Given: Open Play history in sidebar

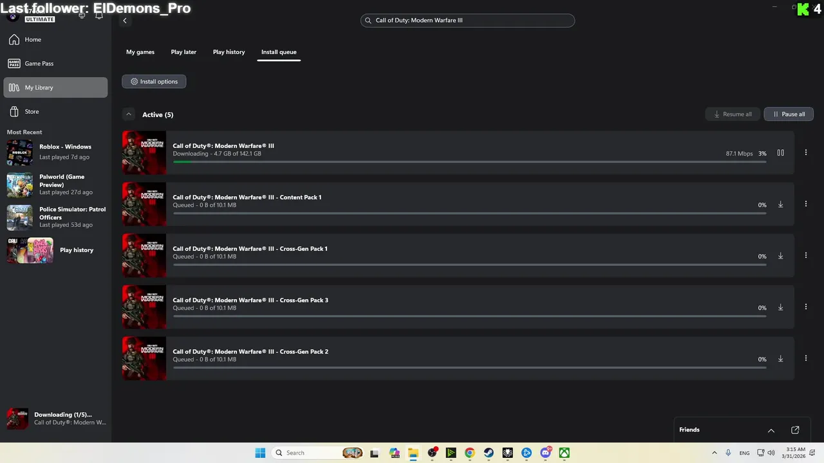Looking at the screenshot, I should point(55,250).
